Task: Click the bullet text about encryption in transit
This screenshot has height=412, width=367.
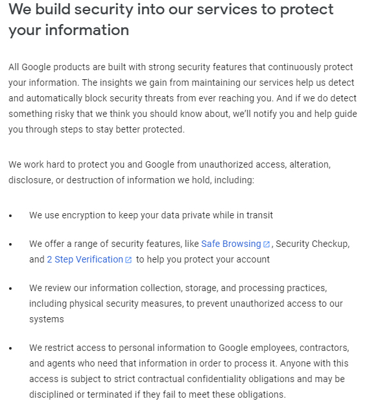Action: [x=151, y=215]
